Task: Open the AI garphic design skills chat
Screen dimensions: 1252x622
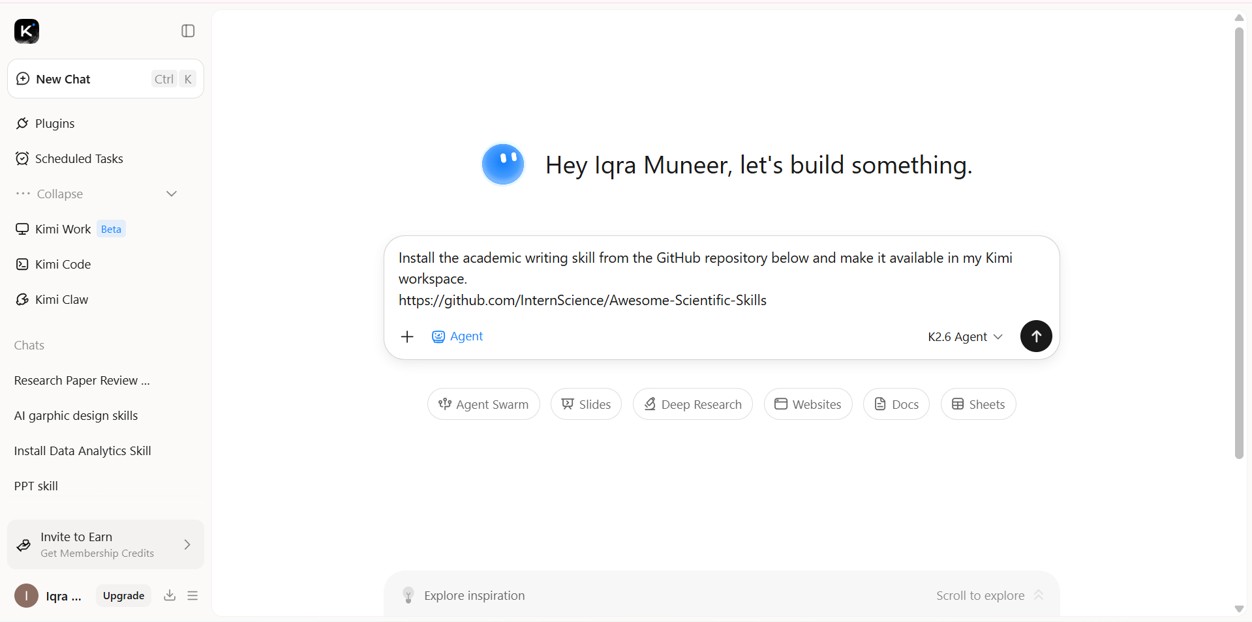Action: (76, 415)
